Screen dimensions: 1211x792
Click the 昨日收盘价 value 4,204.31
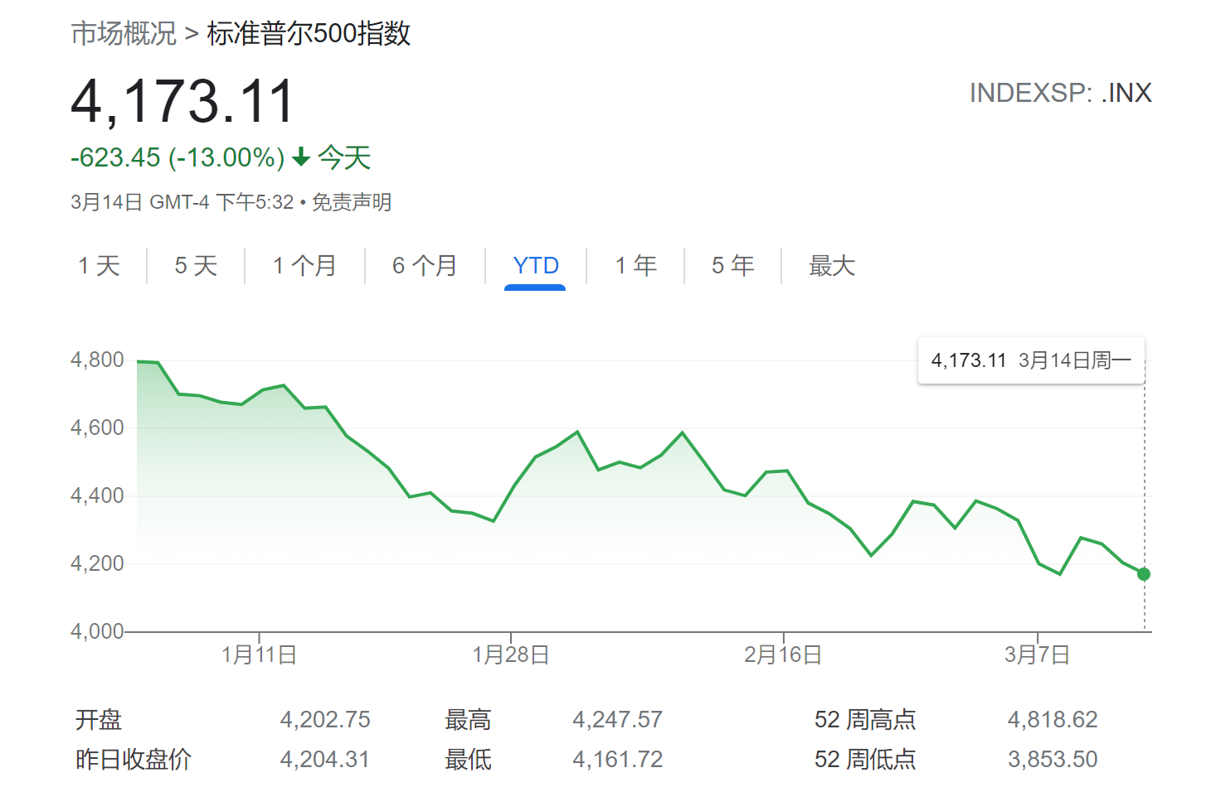[x=325, y=759]
